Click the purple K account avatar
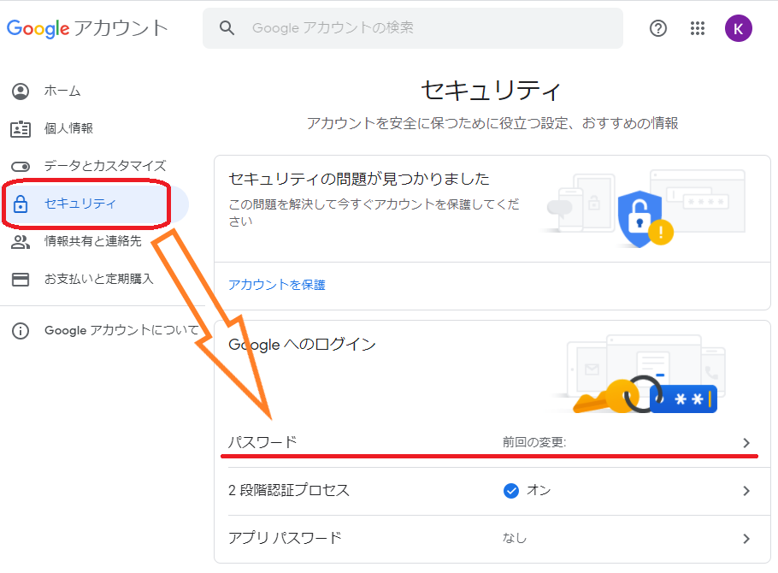 [x=738, y=28]
